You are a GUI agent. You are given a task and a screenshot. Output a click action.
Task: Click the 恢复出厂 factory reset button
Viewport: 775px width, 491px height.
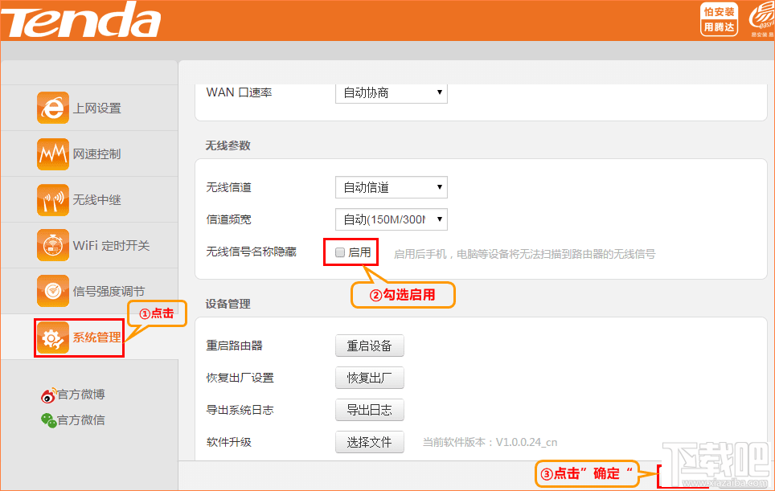[x=369, y=378]
